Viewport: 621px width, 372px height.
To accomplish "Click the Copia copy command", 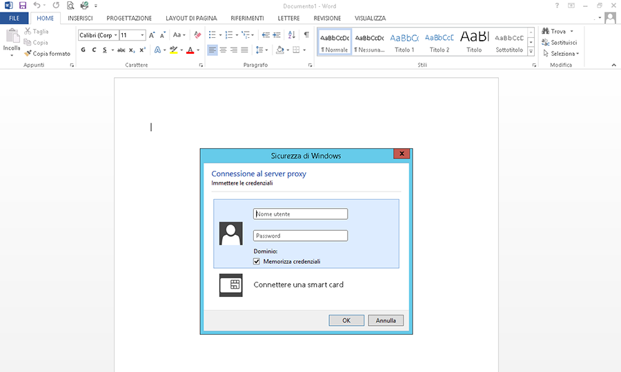I will (36, 42).
